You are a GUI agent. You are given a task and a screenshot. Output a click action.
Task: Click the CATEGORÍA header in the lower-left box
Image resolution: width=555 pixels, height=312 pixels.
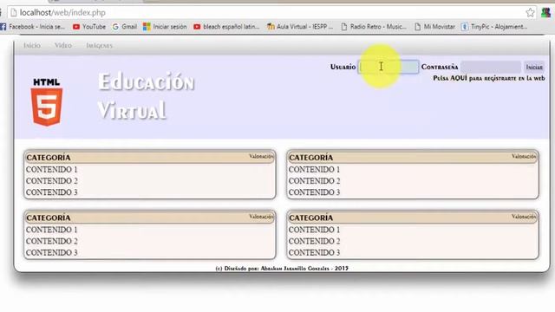click(49, 218)
